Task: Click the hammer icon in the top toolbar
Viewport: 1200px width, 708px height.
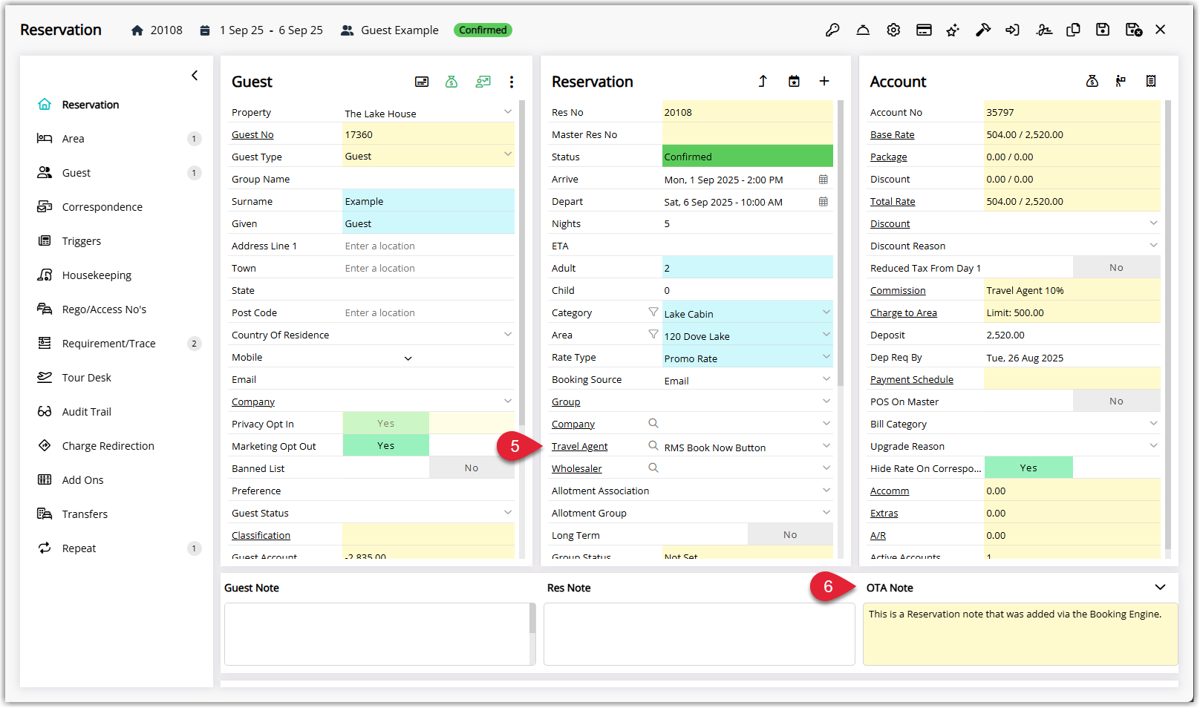Action: [x=983, y=30]
